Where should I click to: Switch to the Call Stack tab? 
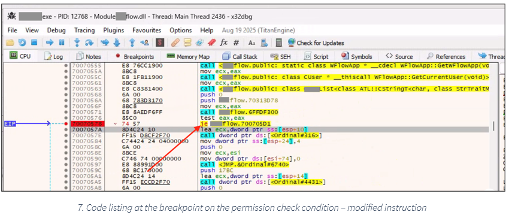[x=240, y=56]
